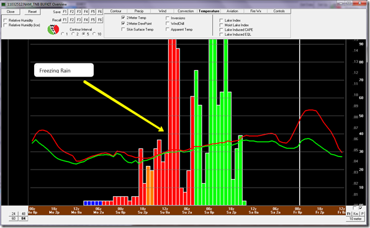Switch to the Fire Wx tab
The height and width of the screenshot is (228, 370).
point(256,11)
